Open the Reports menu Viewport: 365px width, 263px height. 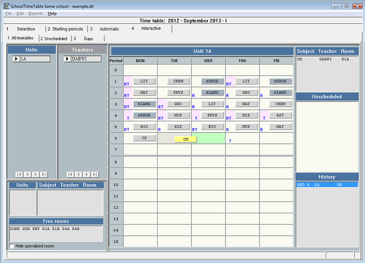pyautogui.click(x=35, y=13)
